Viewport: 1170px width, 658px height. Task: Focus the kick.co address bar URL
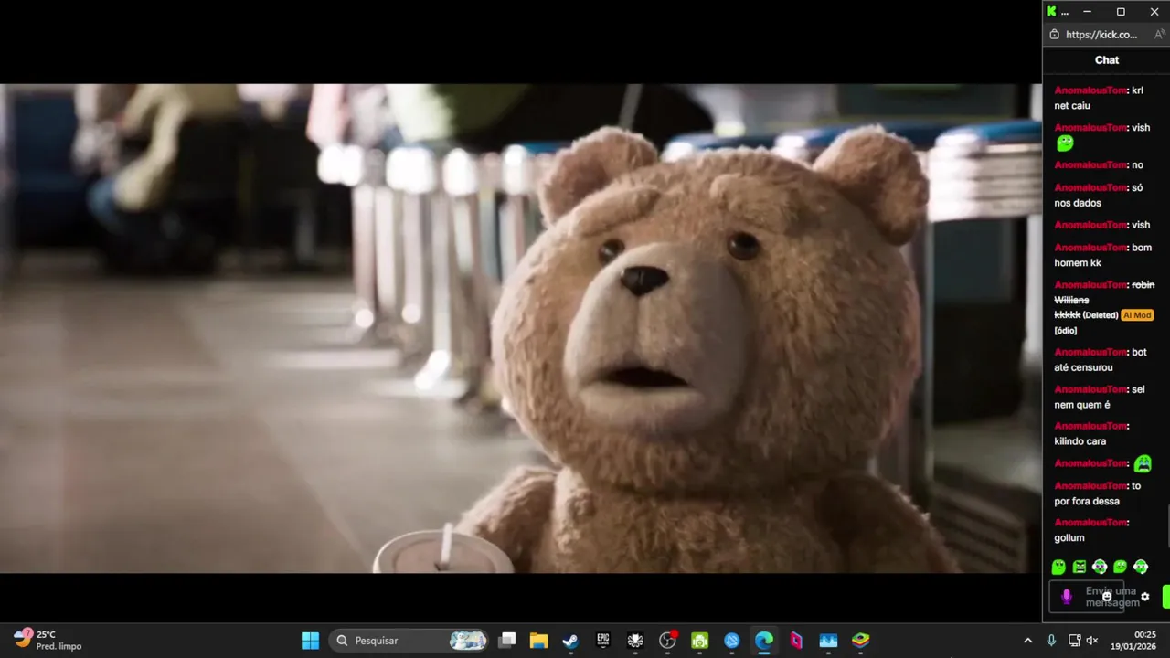click(1101, 35)
